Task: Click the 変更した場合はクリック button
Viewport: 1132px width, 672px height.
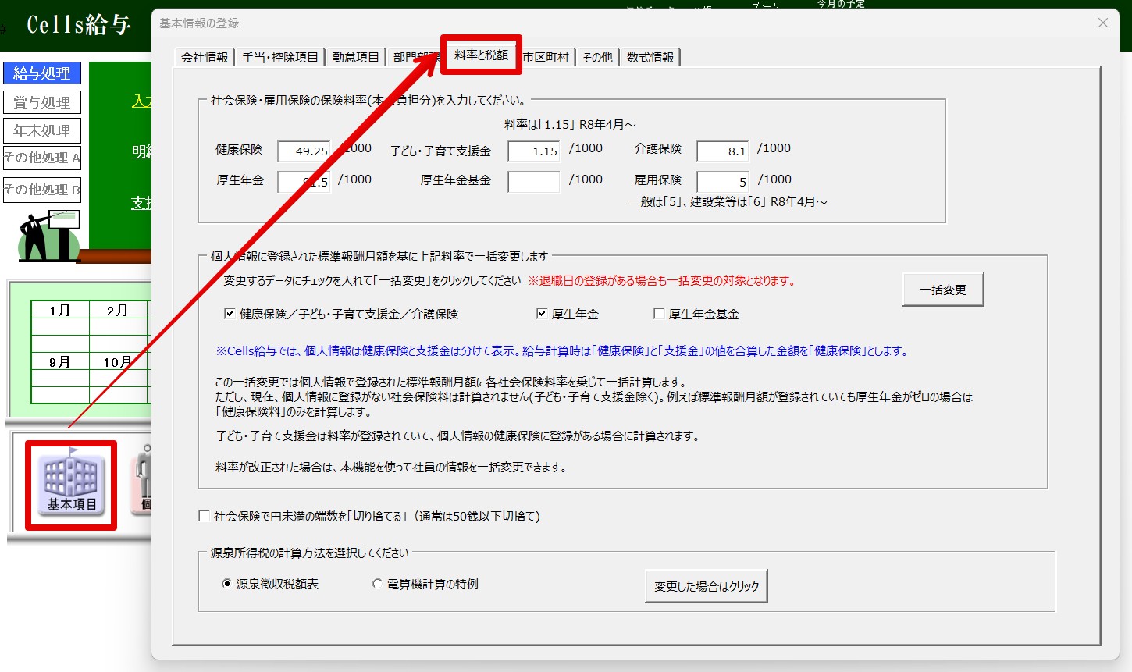Action: (x=706, y=586)
